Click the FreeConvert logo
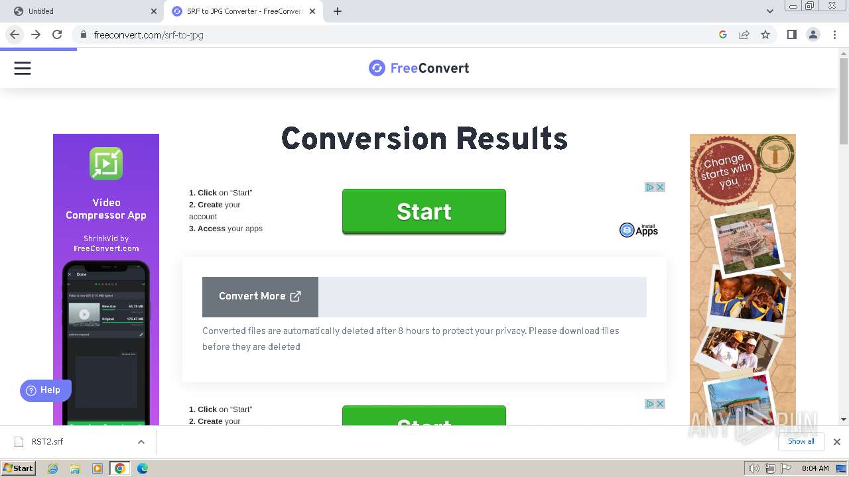849x477 pixels. (419, 68)
